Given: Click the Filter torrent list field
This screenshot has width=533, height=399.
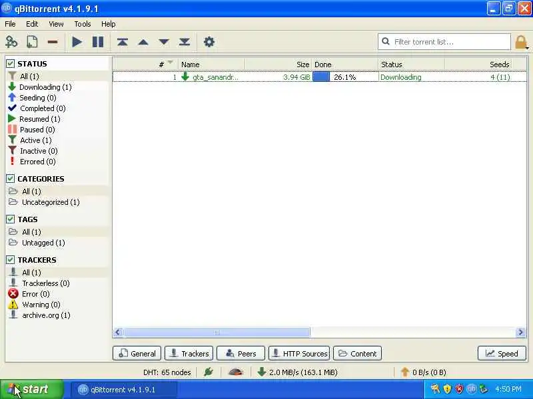Looking at the screenshot, I should 444,42.
